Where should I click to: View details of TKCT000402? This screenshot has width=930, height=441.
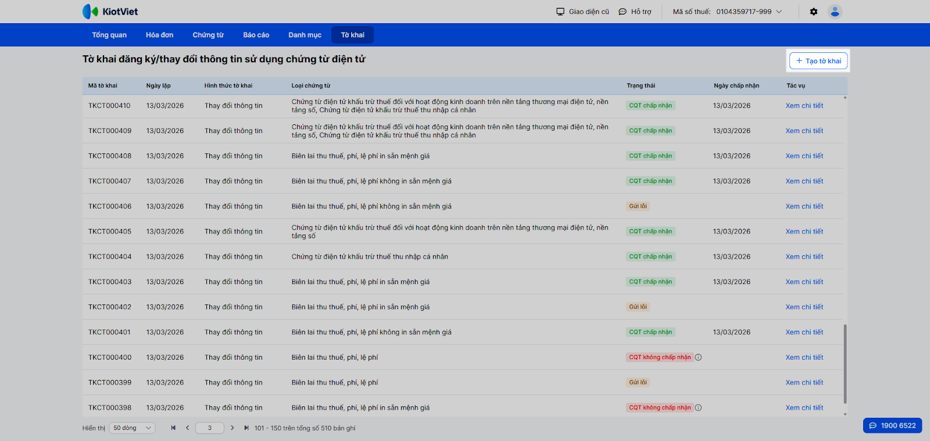coord(804,307)
